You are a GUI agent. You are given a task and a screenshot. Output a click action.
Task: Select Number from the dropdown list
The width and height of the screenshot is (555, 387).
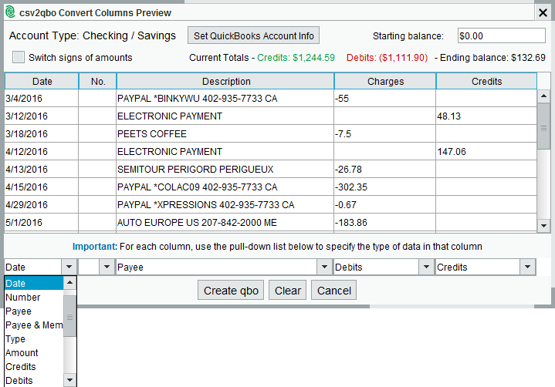pyautogui.click(x=23, y=298)
